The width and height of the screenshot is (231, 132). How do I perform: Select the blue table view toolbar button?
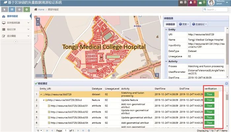[x=12, y=10]
